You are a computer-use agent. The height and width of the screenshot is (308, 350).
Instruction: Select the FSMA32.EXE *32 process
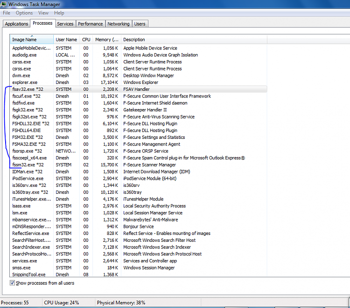click(139, 144)
